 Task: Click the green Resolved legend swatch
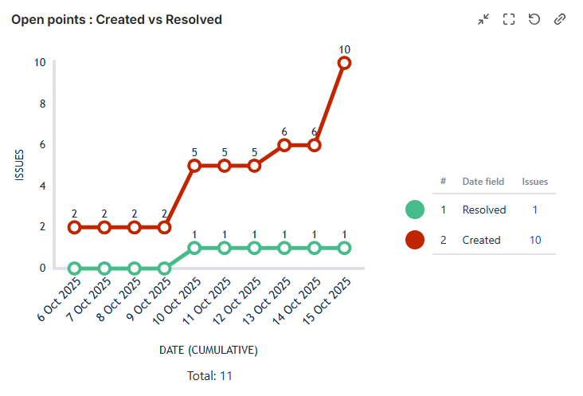[415, 210]
